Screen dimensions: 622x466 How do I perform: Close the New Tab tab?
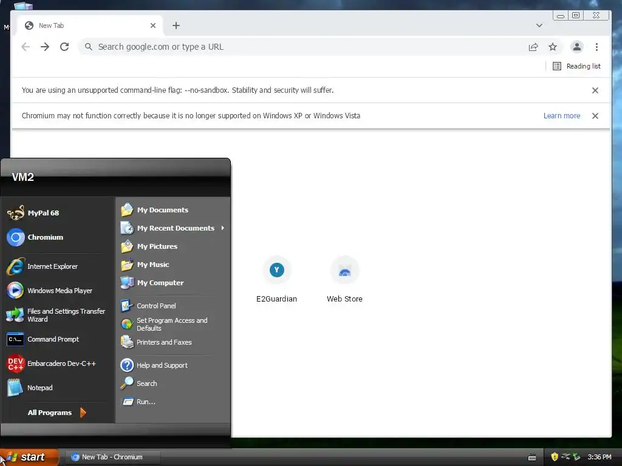point(153,25)
